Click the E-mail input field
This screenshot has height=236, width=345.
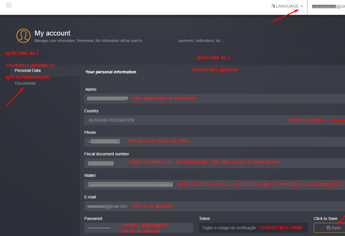pyautogui.click(x=232, y=206)
